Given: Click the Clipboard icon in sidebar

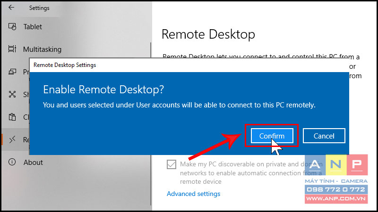Looking at the screenshot, I should pos(12,117).
